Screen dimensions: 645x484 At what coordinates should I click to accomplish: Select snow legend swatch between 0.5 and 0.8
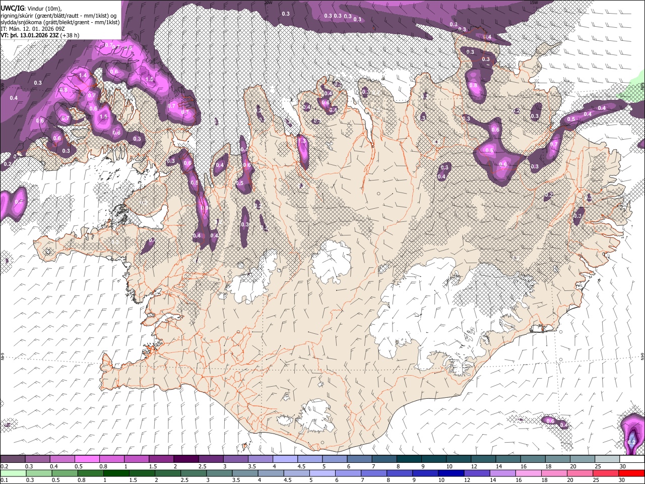coord(87,459)
